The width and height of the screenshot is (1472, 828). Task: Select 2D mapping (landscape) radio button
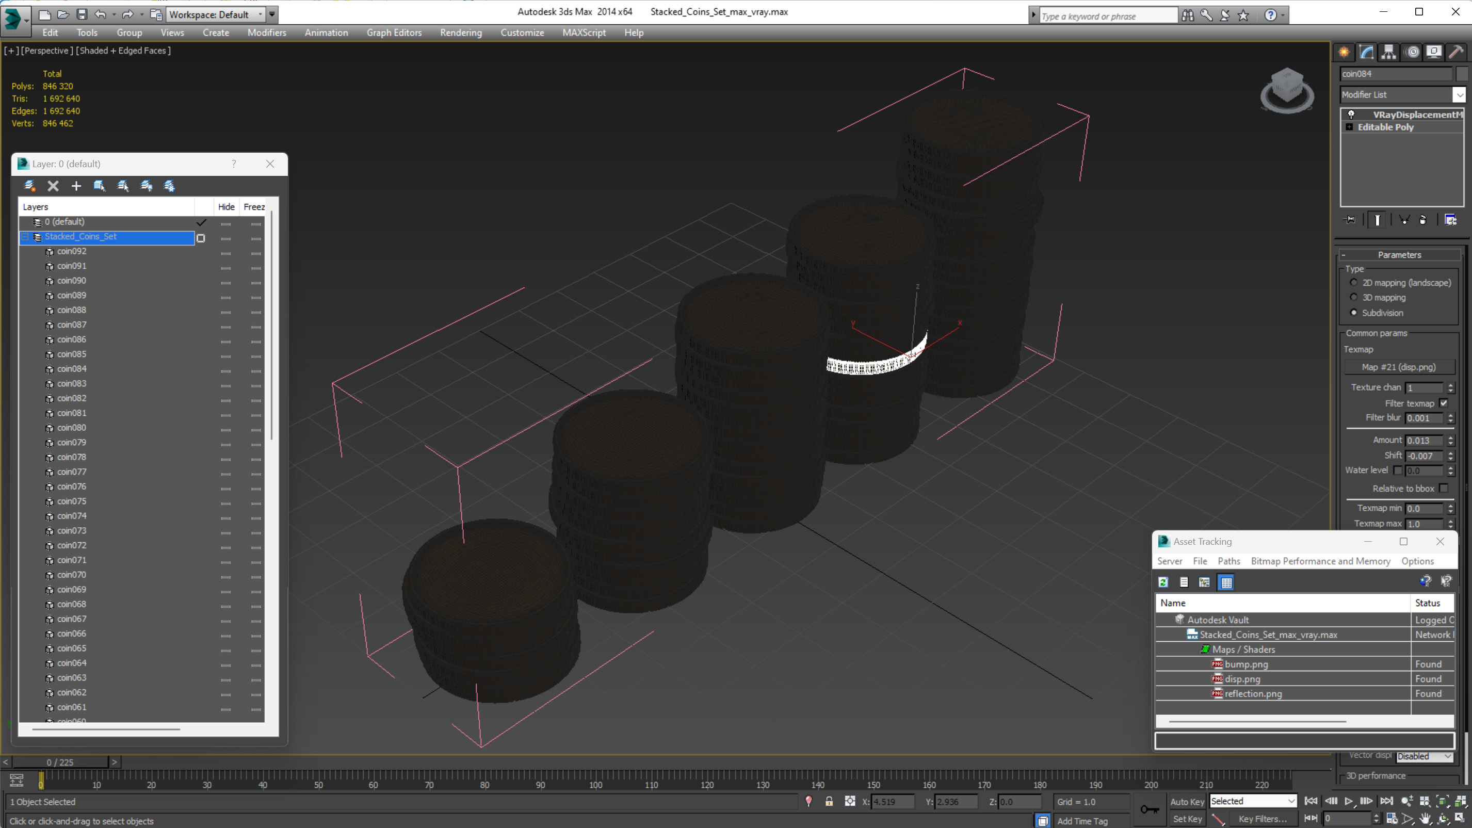pos(1353,282)
